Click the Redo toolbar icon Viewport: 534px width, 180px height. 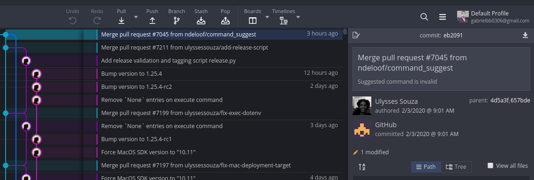pos(97,21)
